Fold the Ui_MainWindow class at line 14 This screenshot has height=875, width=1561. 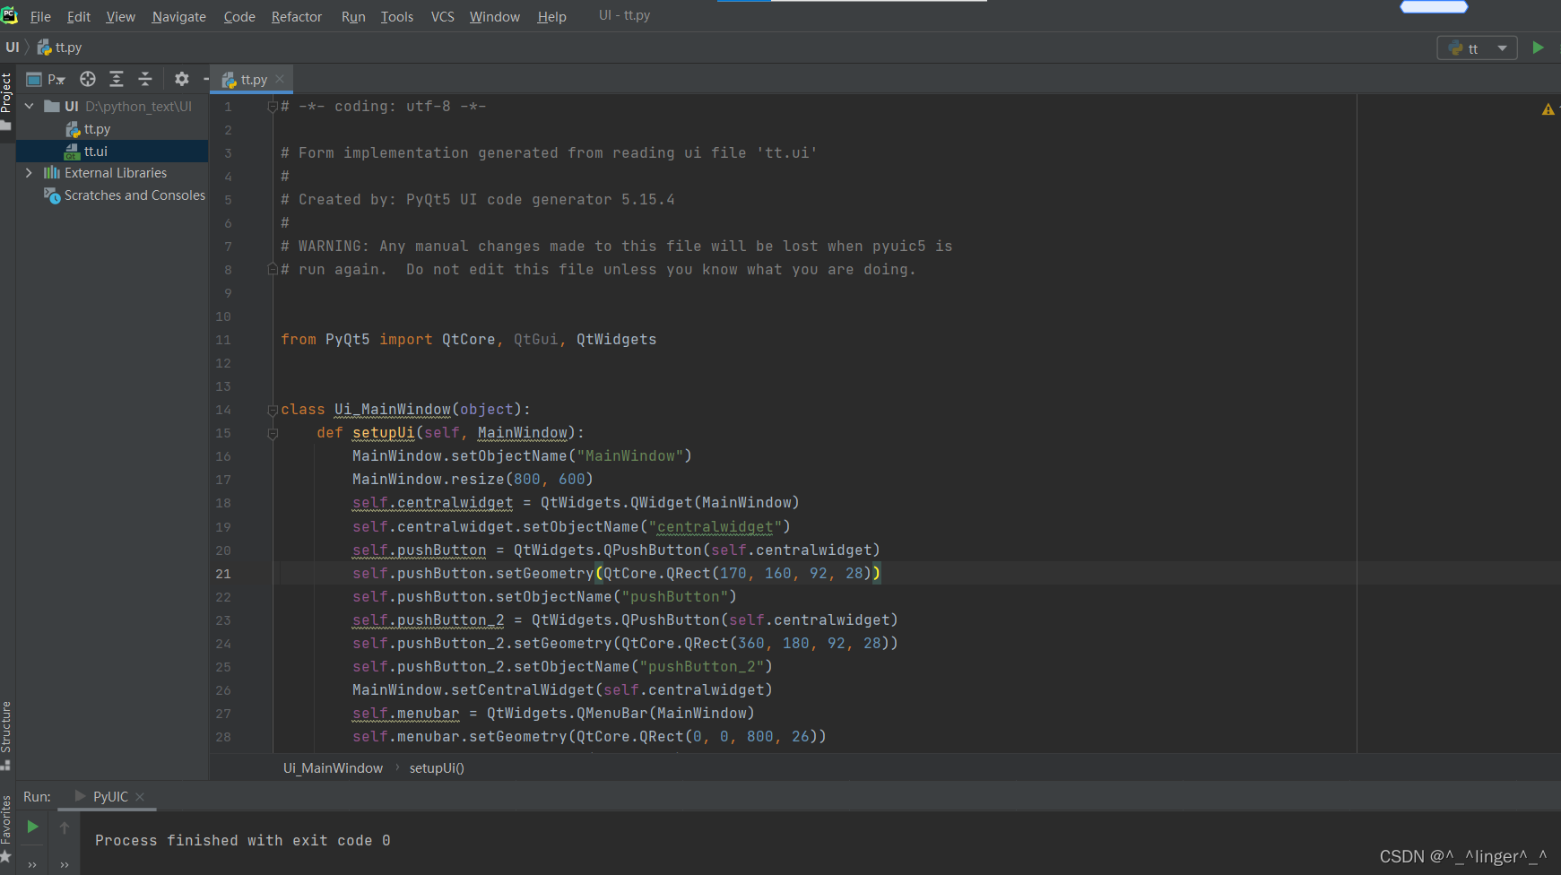[273, 410]
